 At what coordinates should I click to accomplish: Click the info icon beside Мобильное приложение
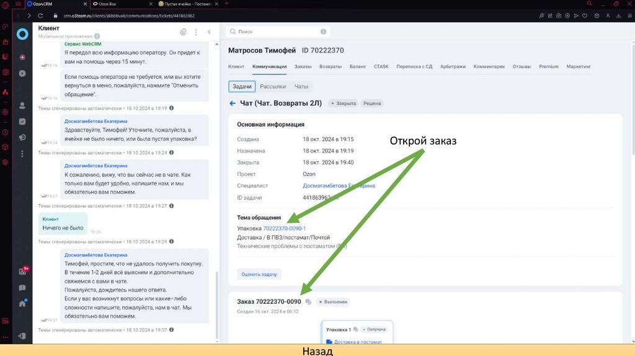(x=97, y=37)
